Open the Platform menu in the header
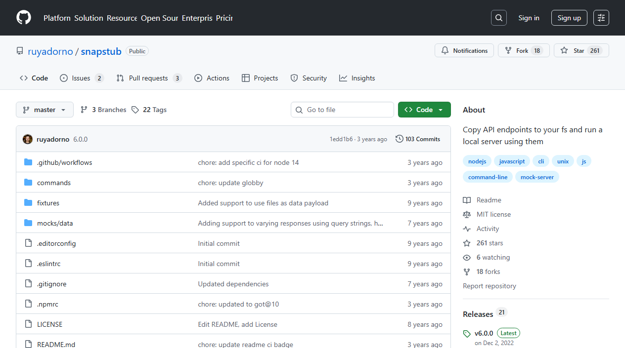 [57, 18]
